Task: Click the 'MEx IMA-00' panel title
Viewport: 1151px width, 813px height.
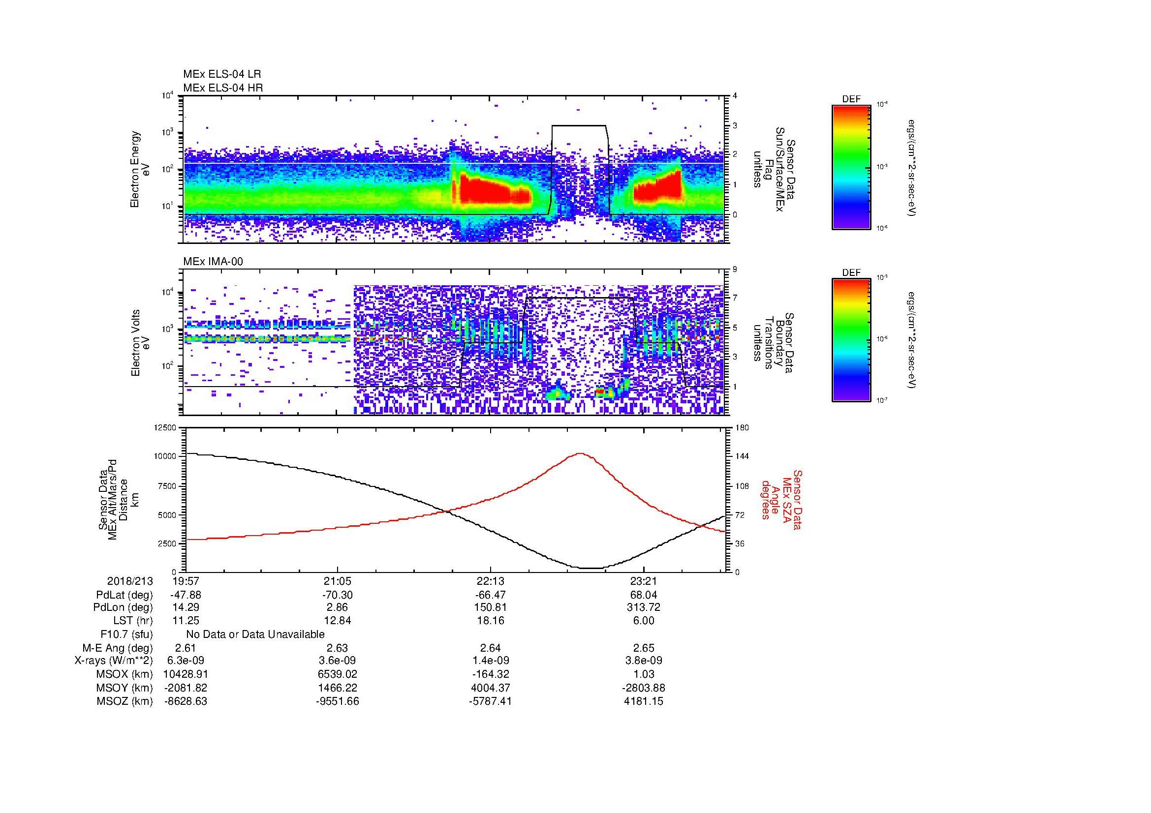Action: pyautogui.click(x=213, y=262)
